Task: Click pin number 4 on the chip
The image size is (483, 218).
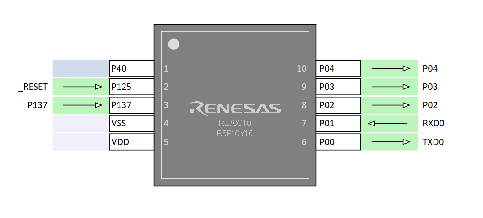Action: click(166, 124)
